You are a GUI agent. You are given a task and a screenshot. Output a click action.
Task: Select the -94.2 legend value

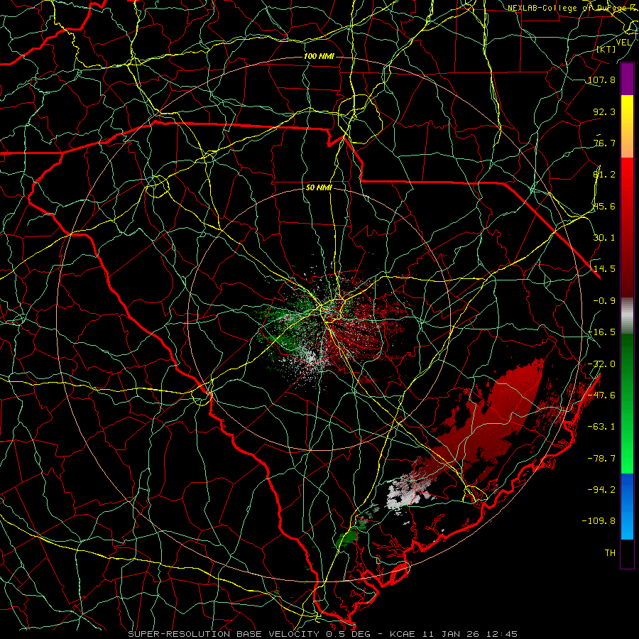pos(601,490)
